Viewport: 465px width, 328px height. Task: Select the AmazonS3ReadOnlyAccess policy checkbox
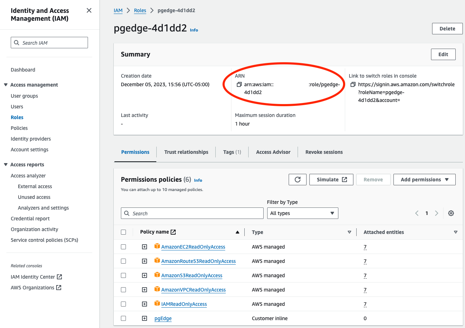pyautogui.click(x=123, y=275)
